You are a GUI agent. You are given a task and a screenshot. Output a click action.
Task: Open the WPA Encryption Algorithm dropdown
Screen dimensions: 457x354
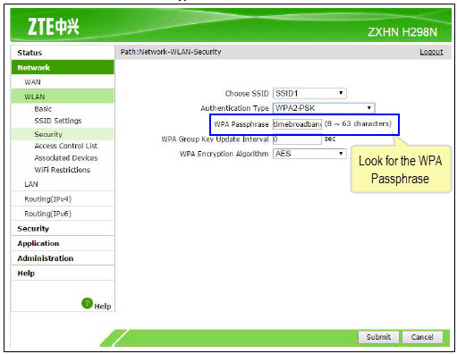(309, 154)
